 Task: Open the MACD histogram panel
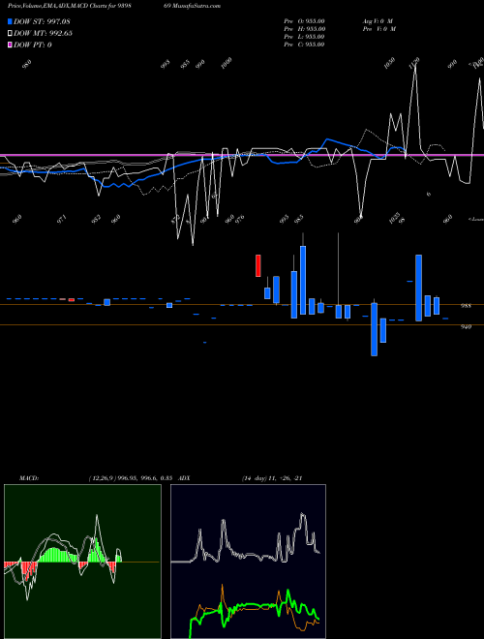coord(82,562)
